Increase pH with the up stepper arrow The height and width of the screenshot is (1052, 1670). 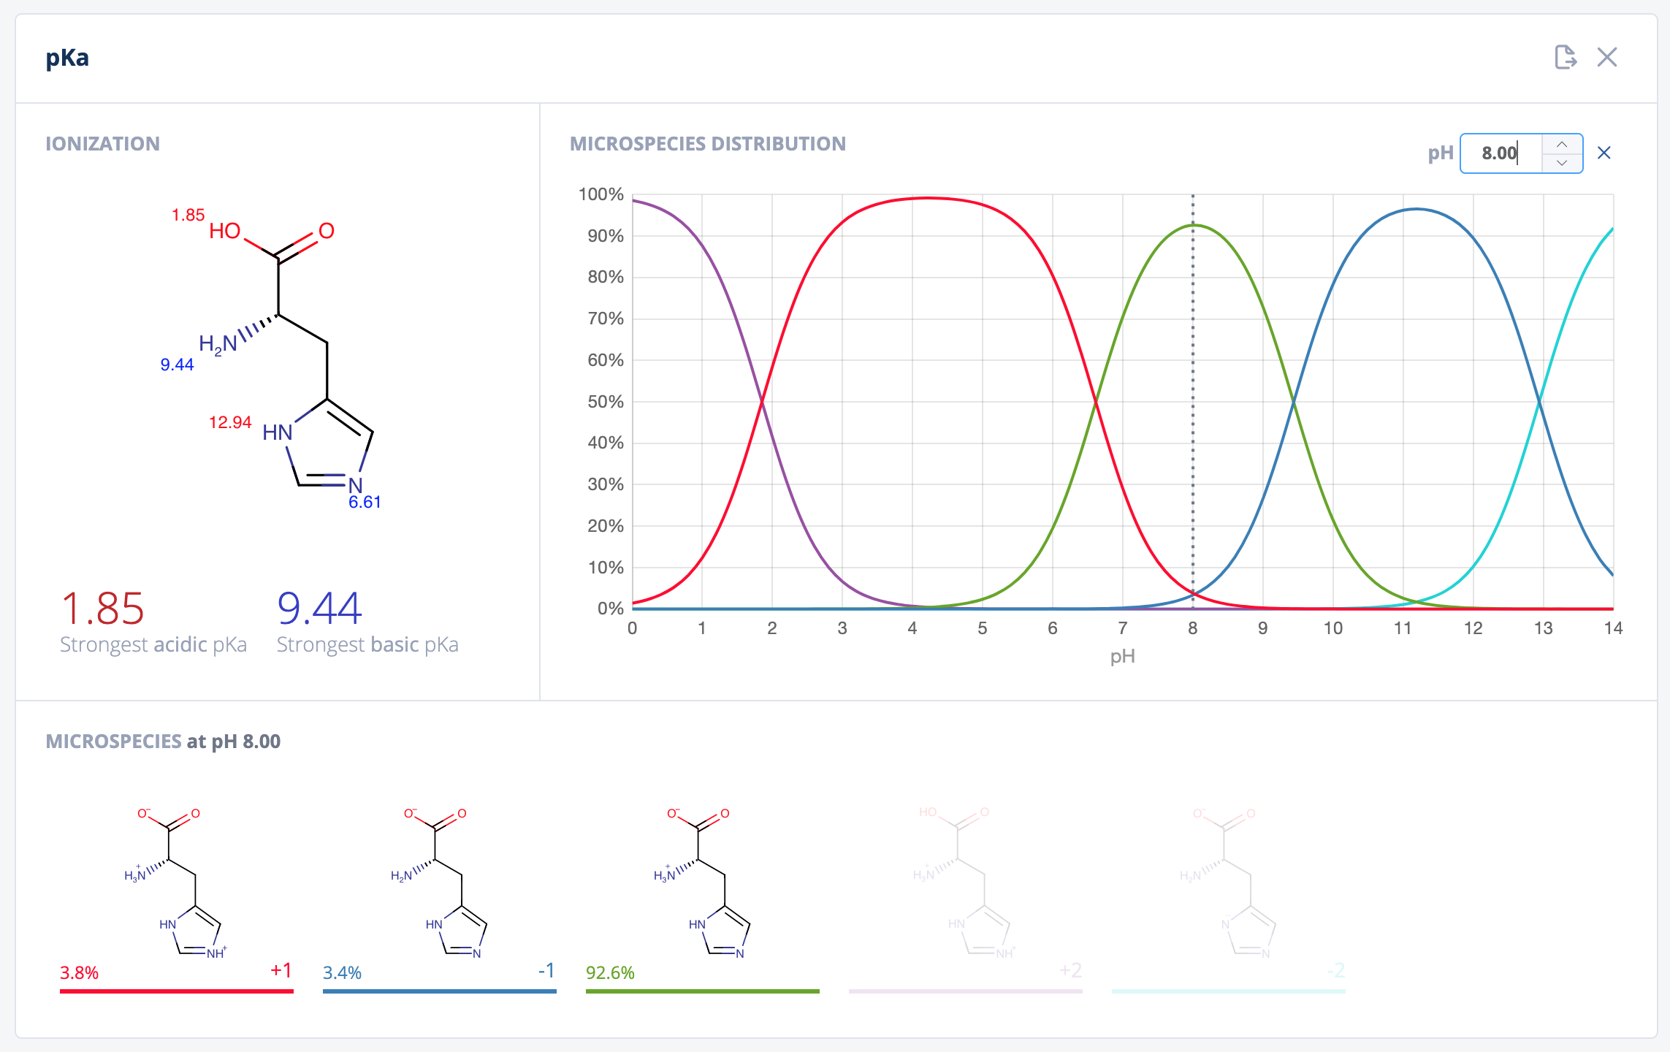[1561, 144]
